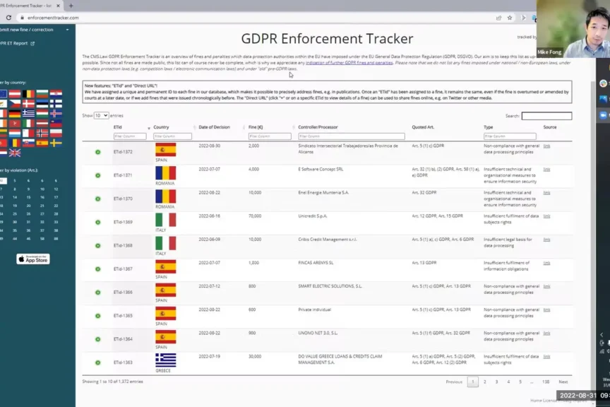Image resolution: width=610 pixels, height=407 pixels.
Task: Open the Show entries count dropdown
Action: pyautogui.click(x=101, y=115)
